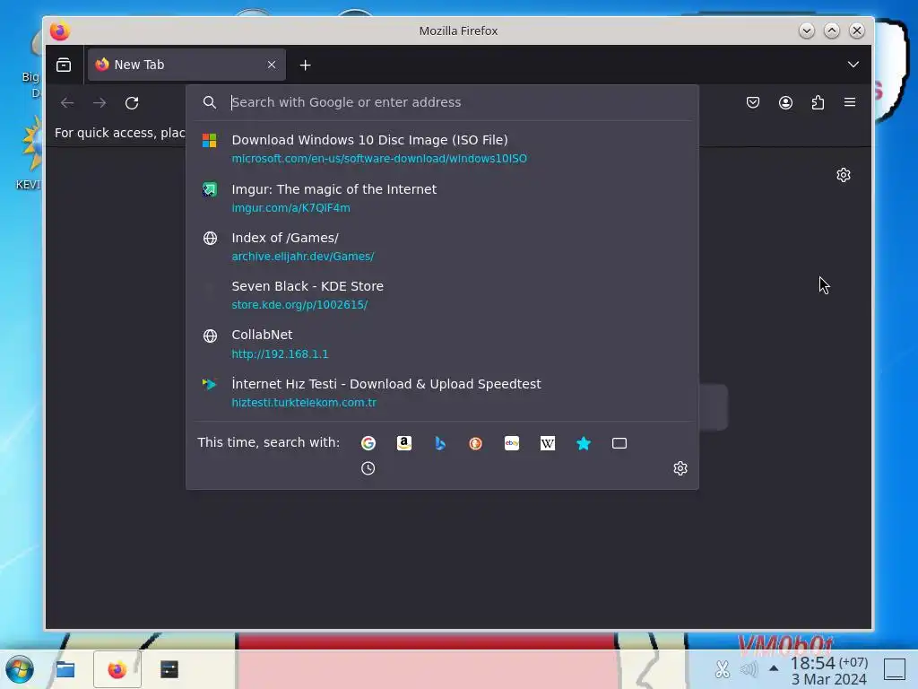This screenshot has width=918, height=689.
Task: Open search settings gear in dropdown
Action: tap(680, 468)
